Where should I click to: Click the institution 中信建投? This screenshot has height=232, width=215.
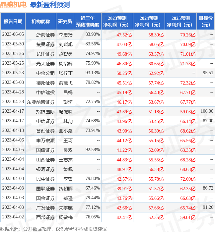pyautogui.click(x=45, y=92)
